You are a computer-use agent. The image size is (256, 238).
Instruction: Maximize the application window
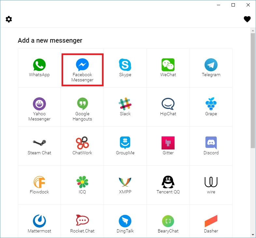click(x=233, y=5)
